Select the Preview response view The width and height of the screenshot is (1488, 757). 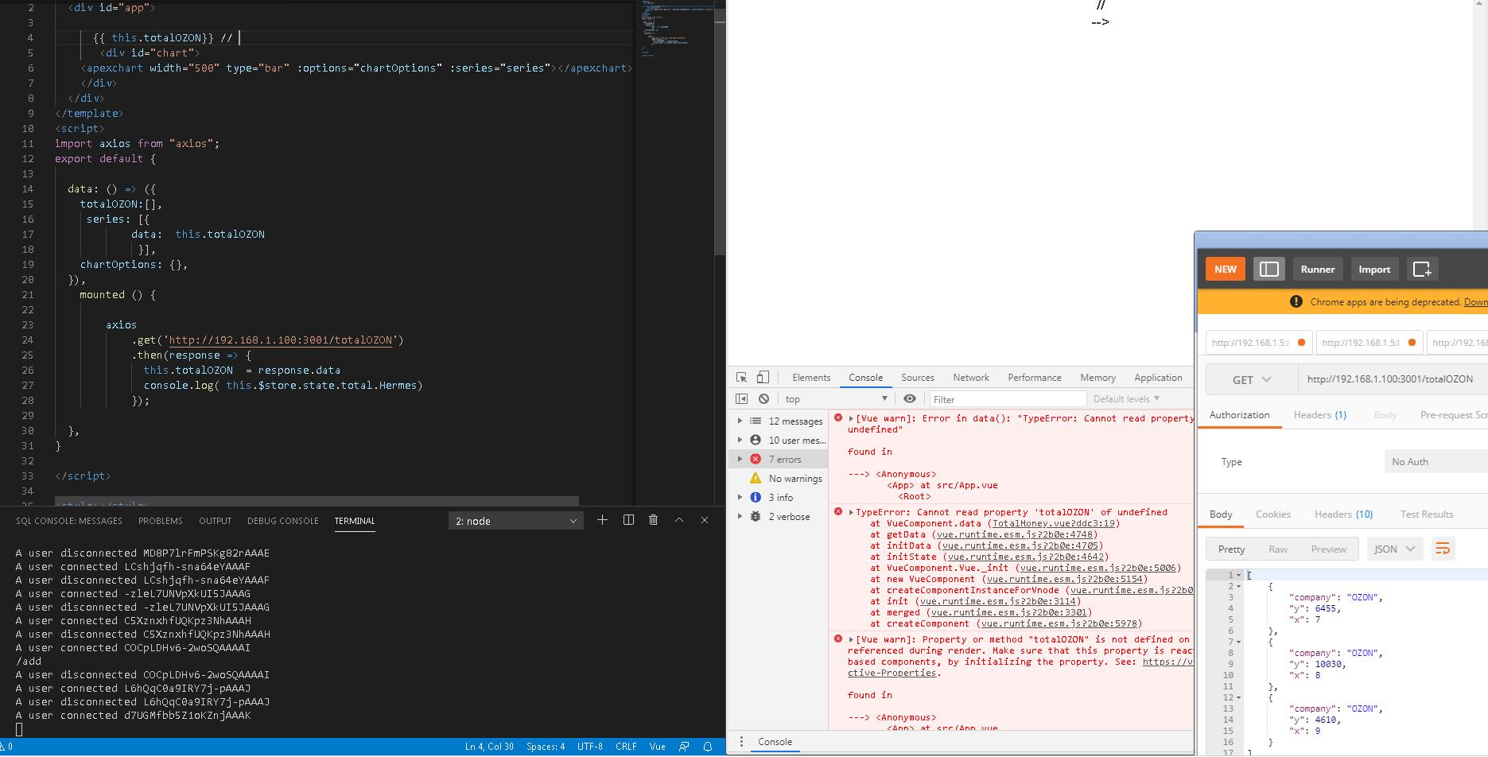point(1329,549)
